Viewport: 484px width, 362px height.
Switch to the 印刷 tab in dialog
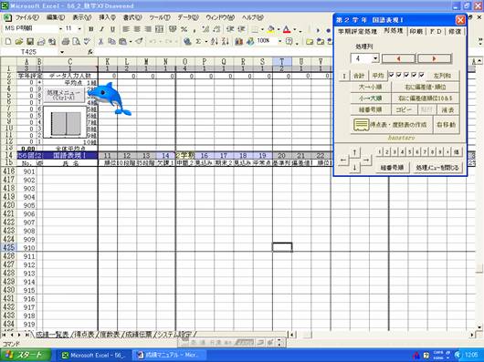click(416, 31)
